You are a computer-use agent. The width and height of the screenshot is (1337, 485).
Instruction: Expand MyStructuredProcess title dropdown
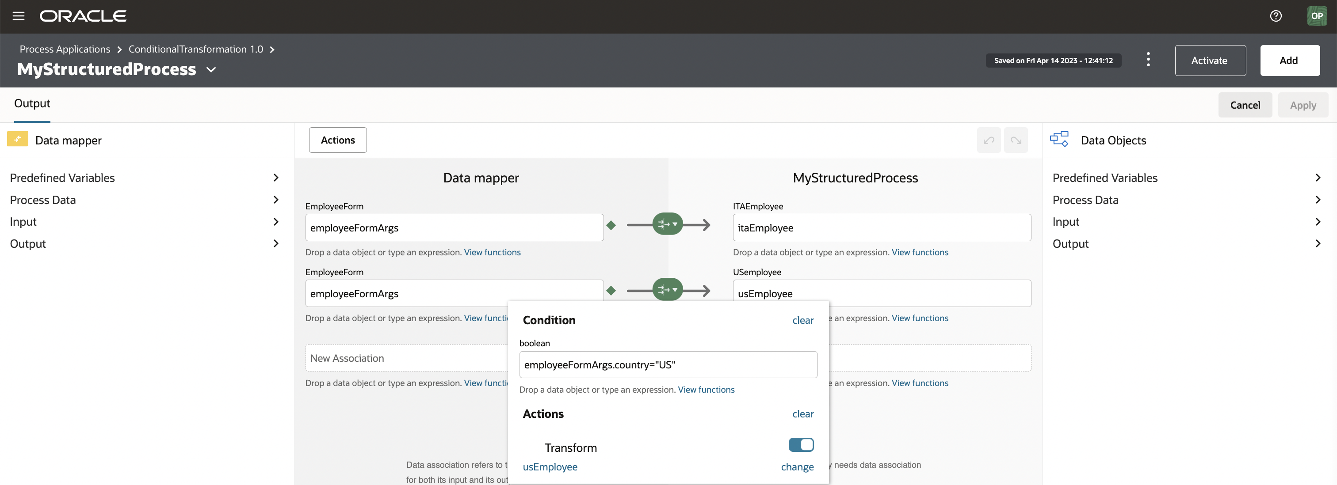point(211,69)
